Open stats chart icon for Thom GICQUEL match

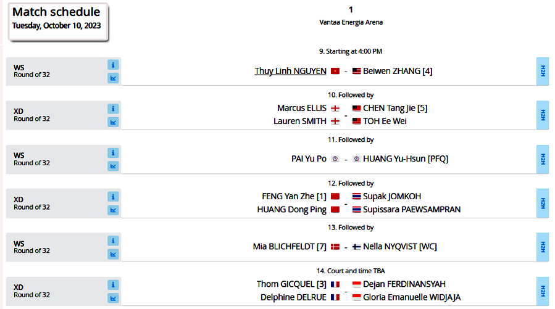pyautogui.click(x=113, y=298)
